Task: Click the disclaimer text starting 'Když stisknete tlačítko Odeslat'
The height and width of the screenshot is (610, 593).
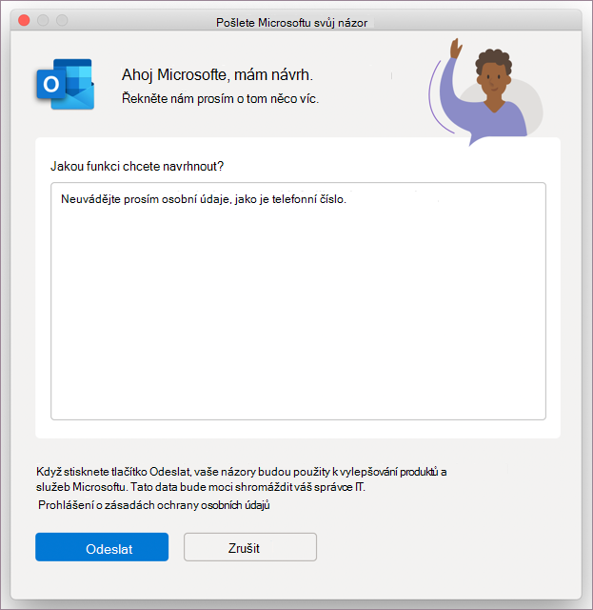Action: coord(242,479)
